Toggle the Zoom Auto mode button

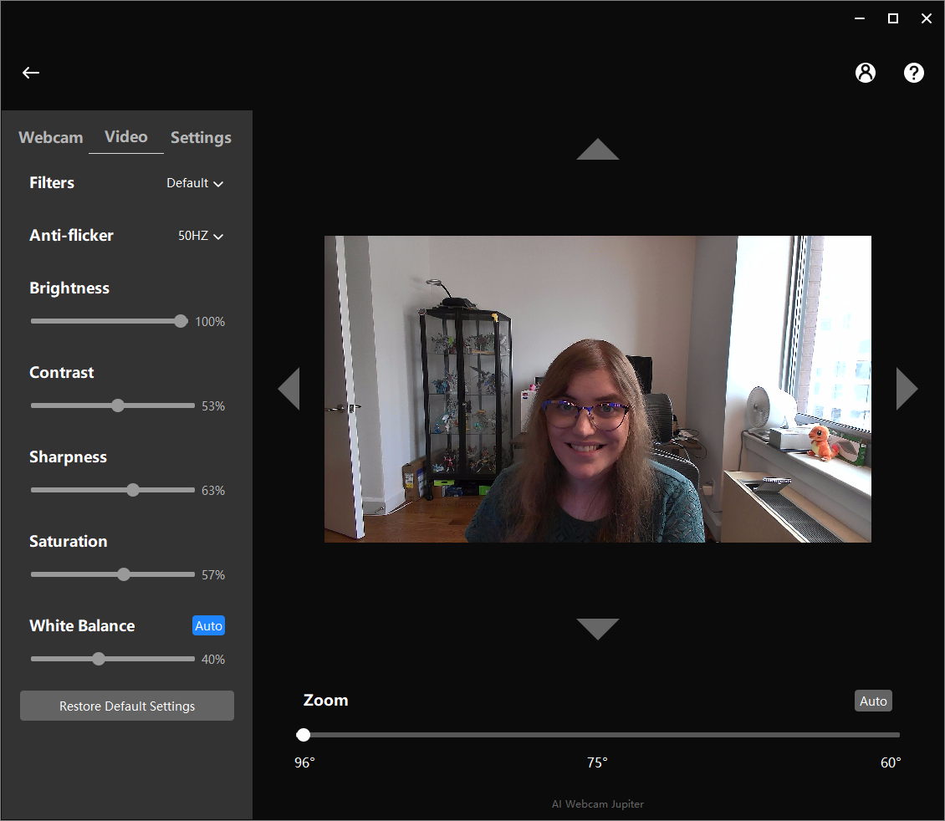point(873,701)
